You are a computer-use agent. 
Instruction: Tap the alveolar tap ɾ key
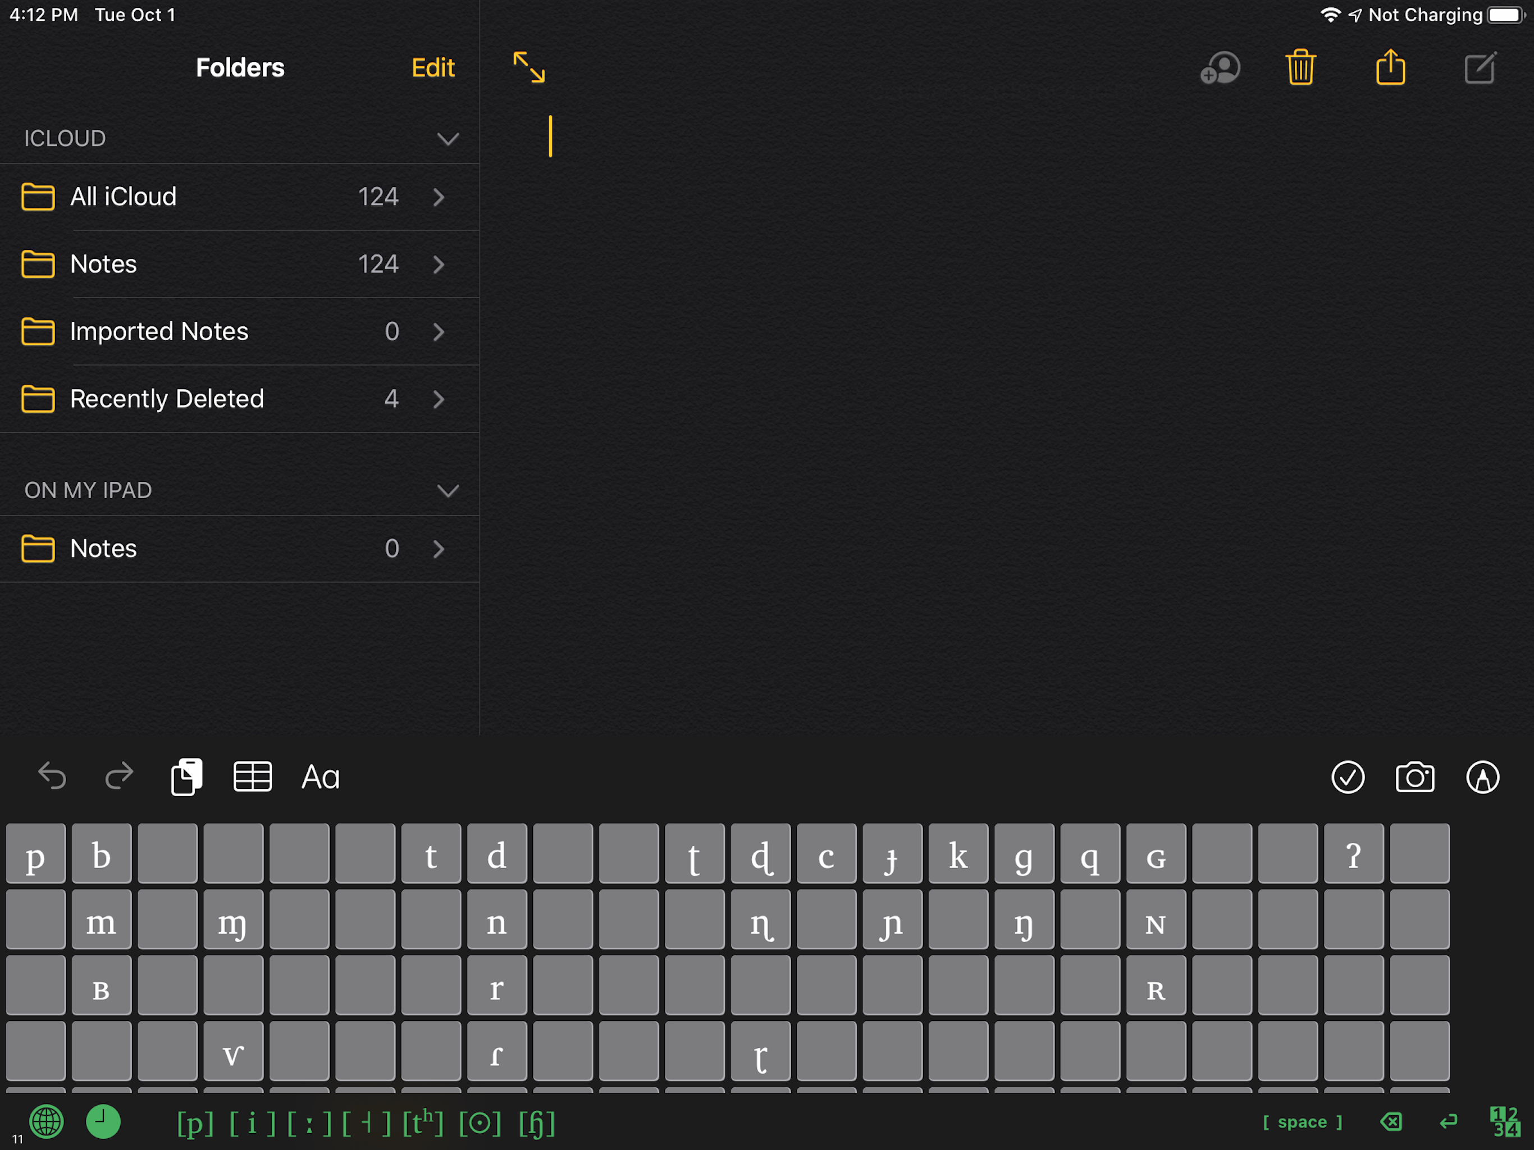click(x=496, y=1052)
